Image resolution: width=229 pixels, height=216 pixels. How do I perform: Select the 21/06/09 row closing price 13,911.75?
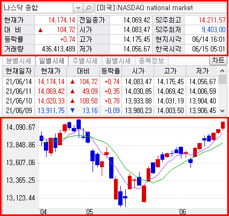click(x=51, y=110)
